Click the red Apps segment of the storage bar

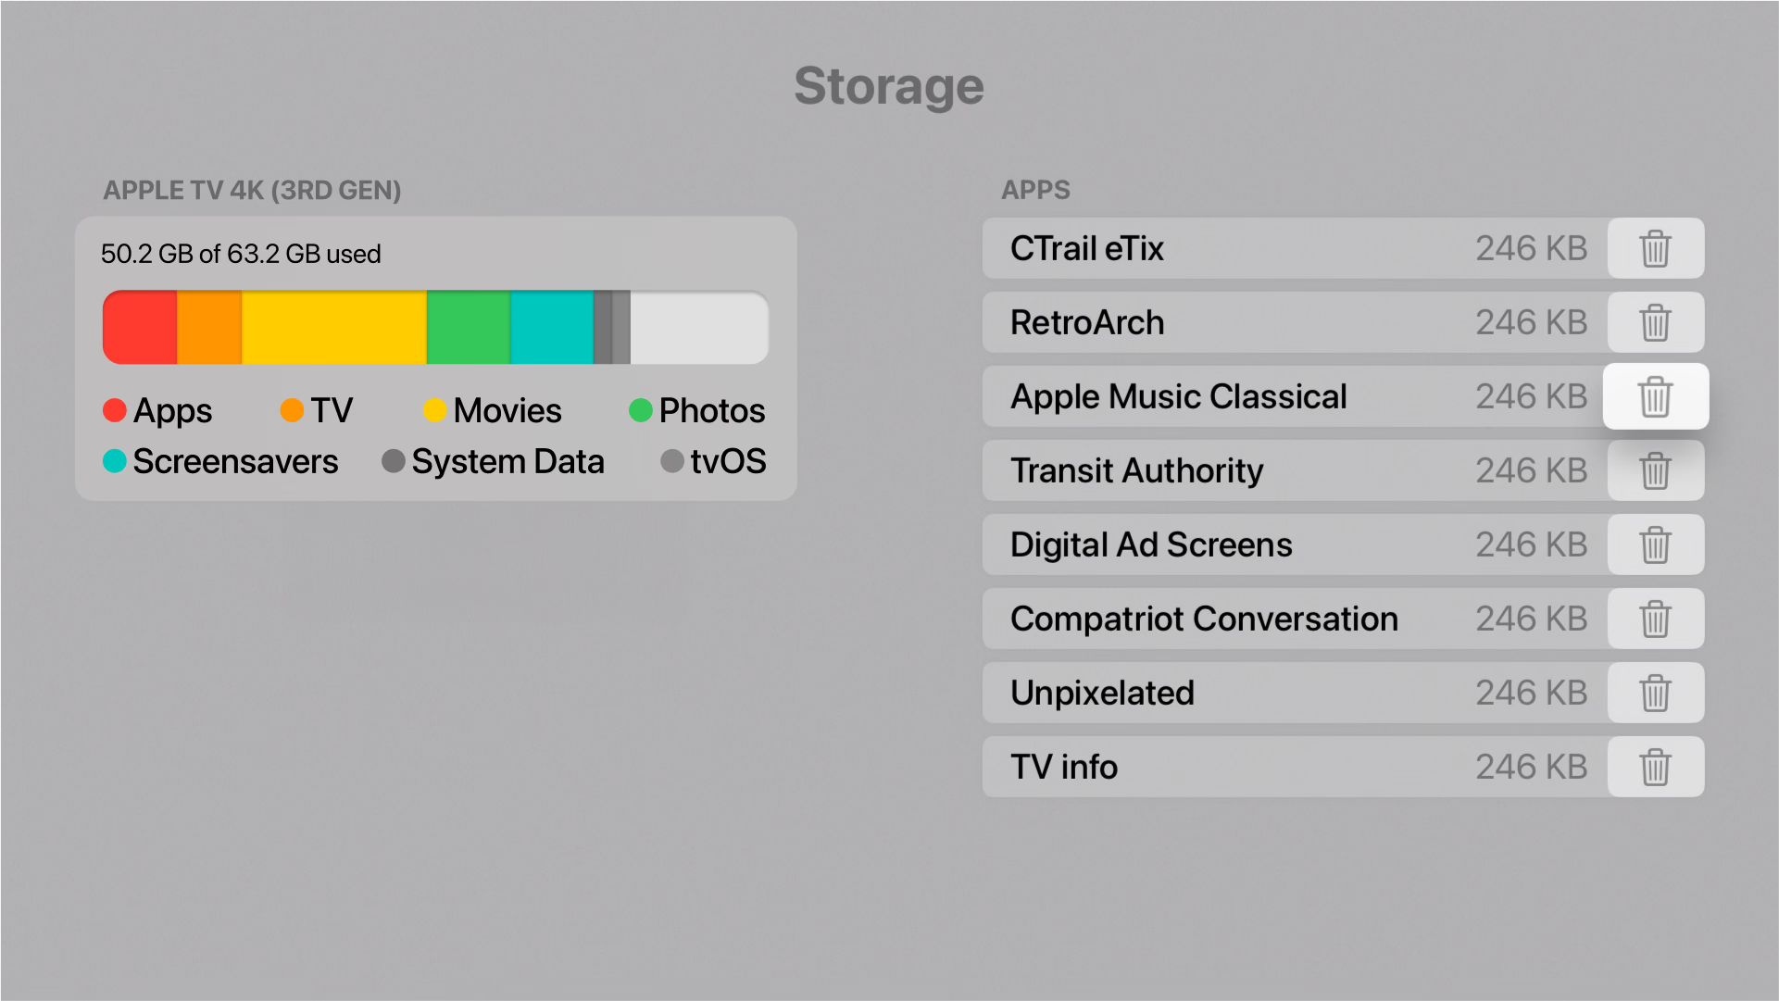coord(140,328)
